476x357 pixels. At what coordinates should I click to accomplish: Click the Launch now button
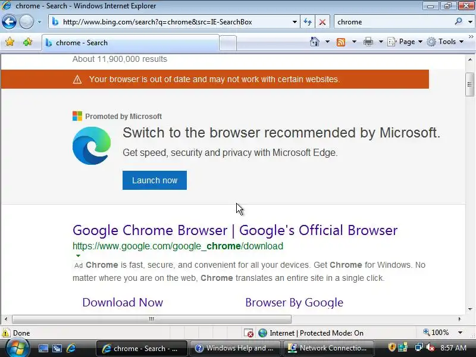coord(155,180)
